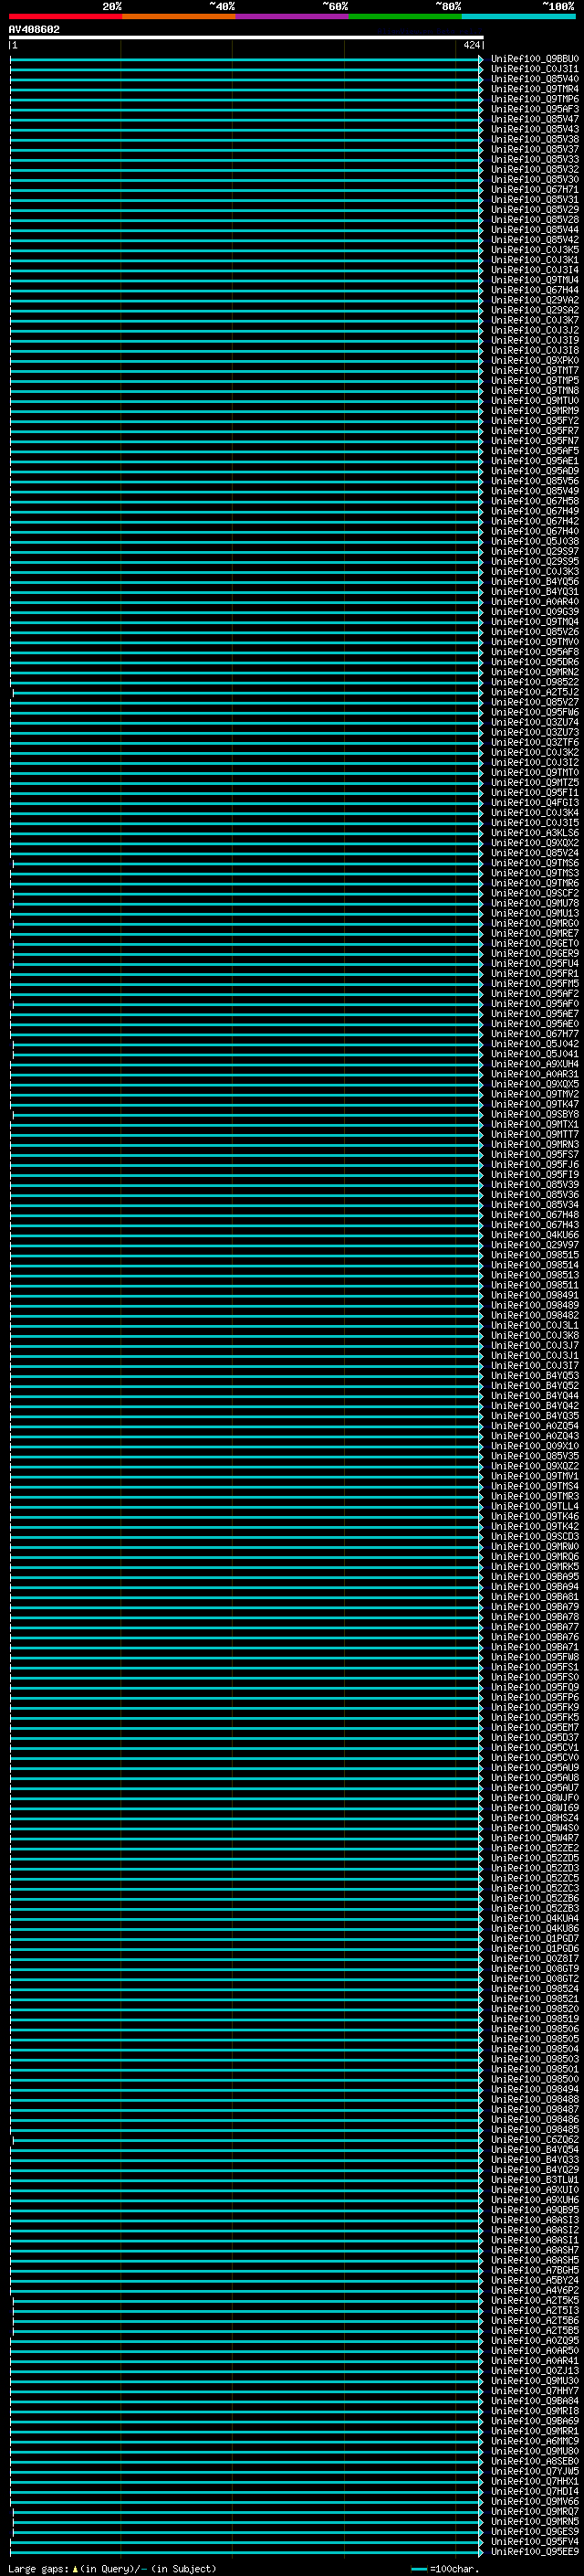584x2576 pixels.
Task: Select hit UniRef100_Q9BBU0
Action: 535,59
